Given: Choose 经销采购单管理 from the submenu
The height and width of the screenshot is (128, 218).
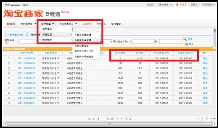Looking at the screenshot, I should (x=83, y=40).
